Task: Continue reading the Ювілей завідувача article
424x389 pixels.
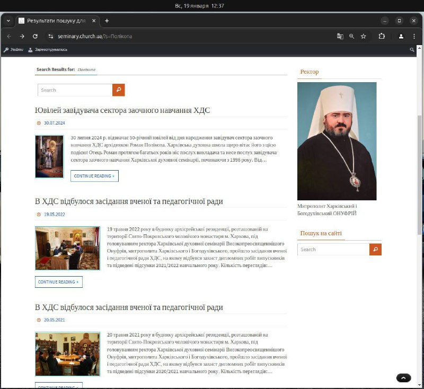Action: [94, 176]
